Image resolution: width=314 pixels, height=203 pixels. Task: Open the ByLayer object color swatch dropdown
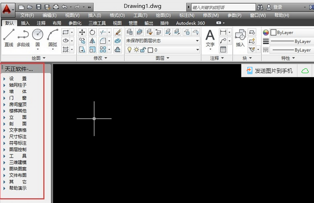292,33
